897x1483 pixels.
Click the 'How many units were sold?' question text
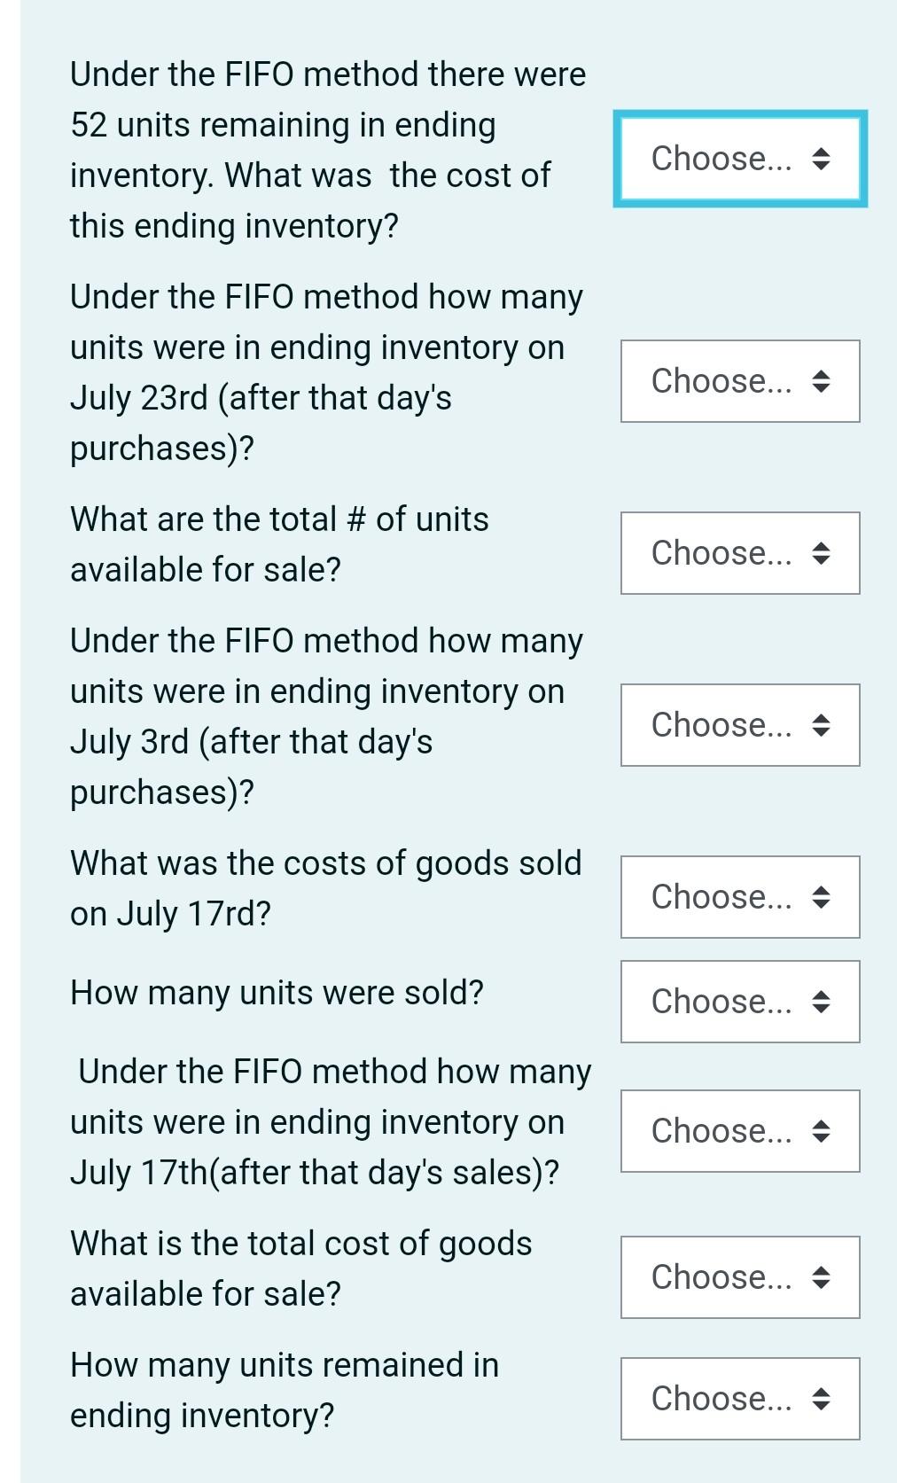tap(277, 992)
